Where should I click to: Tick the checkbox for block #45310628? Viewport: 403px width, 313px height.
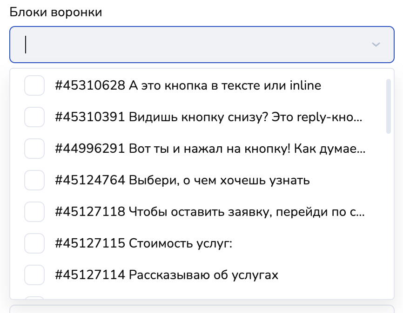[34, 85]
